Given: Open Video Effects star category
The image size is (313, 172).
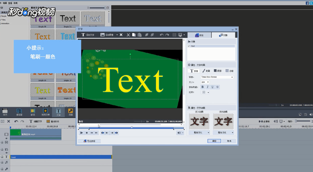Looking at the screenshot, I should click(45, 112).
